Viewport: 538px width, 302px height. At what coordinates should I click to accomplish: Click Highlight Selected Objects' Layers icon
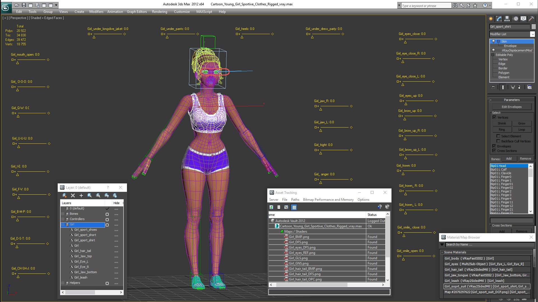point(98,195)
